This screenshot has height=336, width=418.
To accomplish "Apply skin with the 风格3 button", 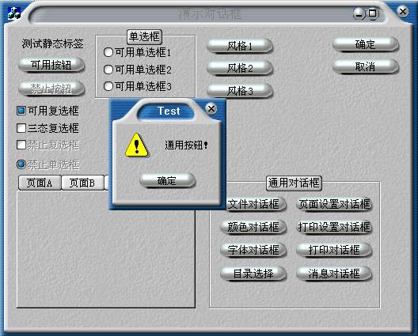I will [x=240, y=91].
